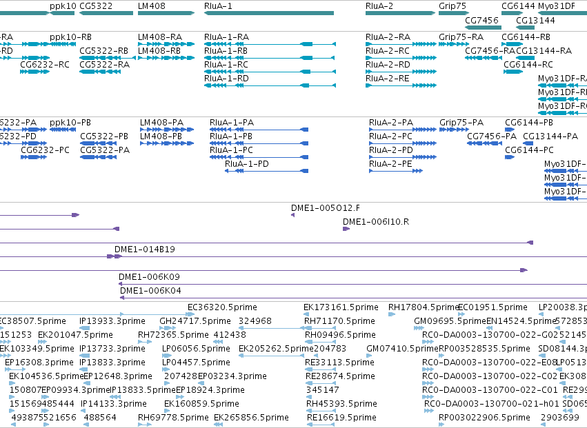Click protein CG6144-PC
The image size is (587, 428).
(x=529, y=150)
